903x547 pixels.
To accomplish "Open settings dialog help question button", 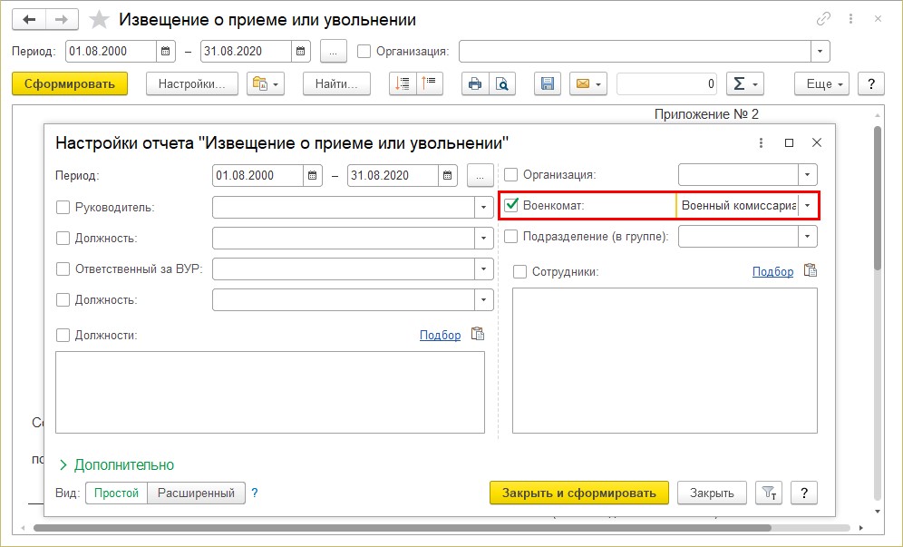I will click(804, 493).
